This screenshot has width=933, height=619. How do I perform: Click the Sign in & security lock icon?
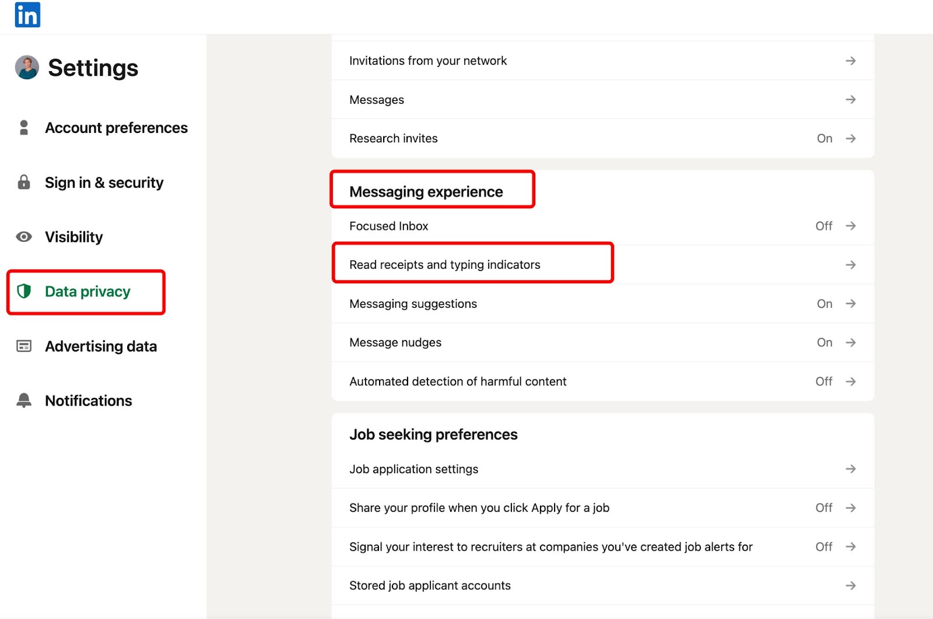[23, 182]
